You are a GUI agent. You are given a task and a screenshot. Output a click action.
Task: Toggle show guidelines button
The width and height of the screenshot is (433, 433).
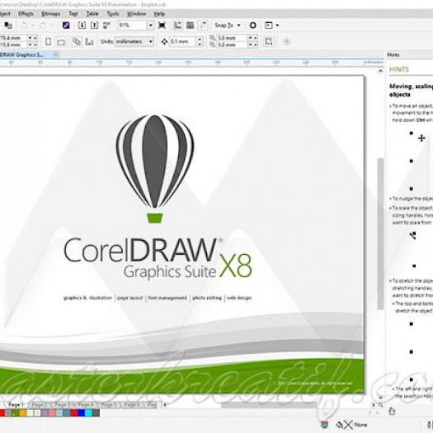click(202, 26)
